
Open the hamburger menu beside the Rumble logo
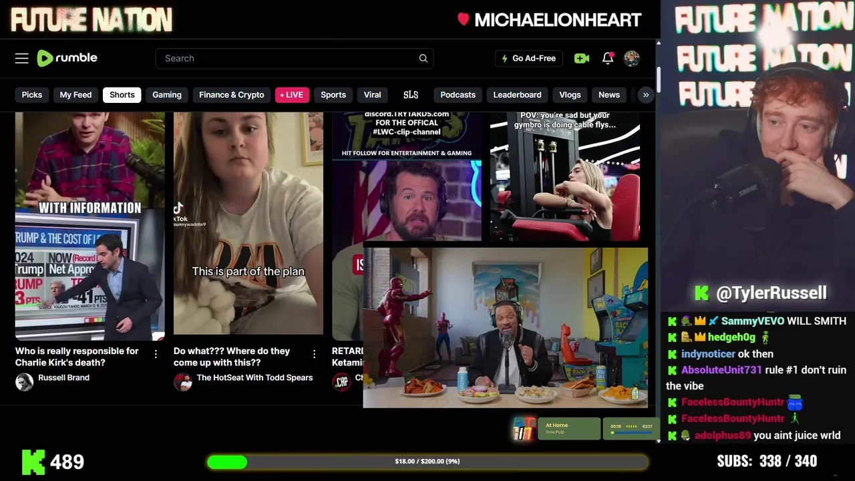click(x=22, y=58)
